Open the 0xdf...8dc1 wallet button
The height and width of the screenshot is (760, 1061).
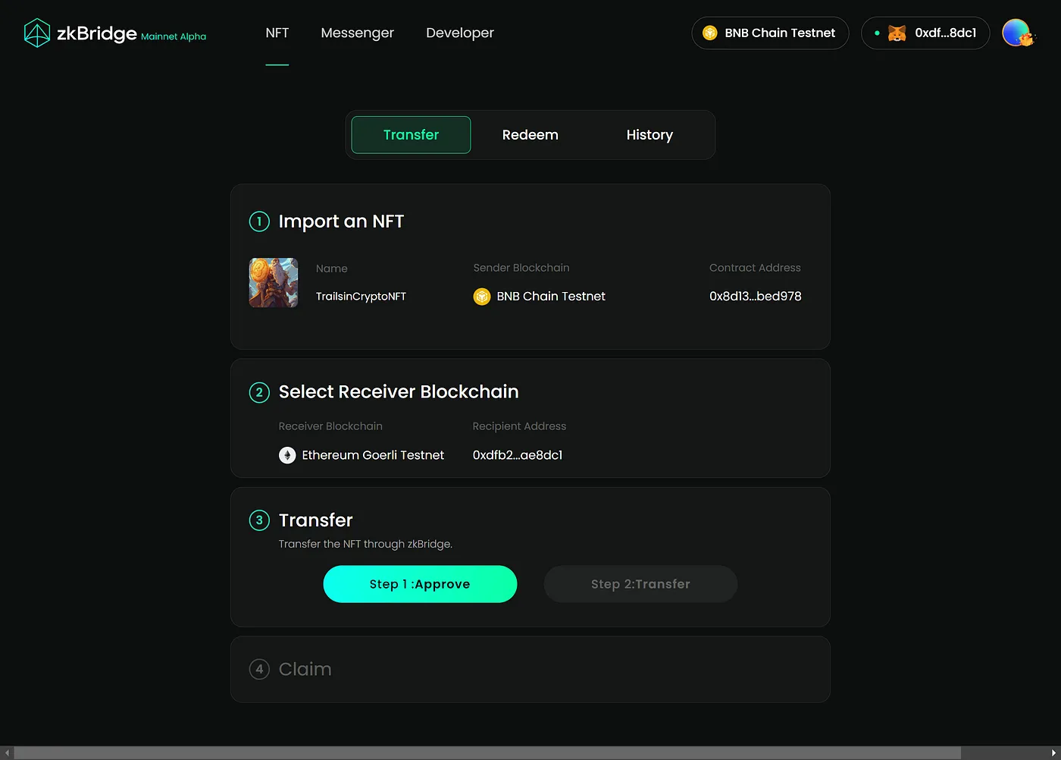[925, 33]
